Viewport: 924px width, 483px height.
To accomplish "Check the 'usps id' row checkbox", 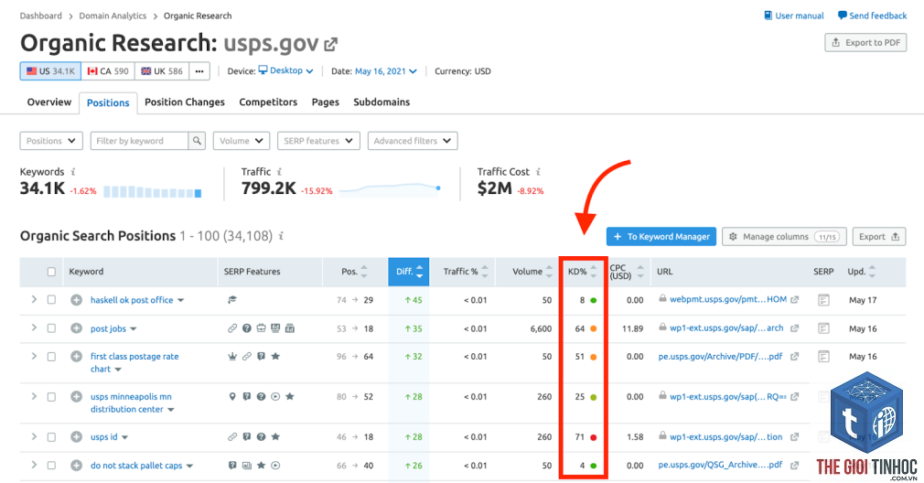I will click(x=51, y=437).
